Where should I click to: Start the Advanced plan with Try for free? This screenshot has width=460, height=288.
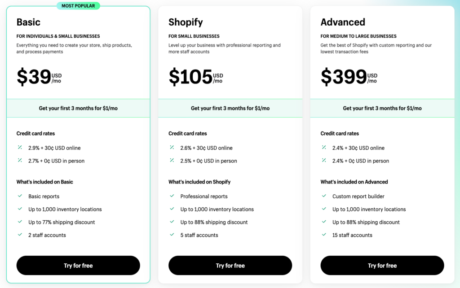pos(382,266)
